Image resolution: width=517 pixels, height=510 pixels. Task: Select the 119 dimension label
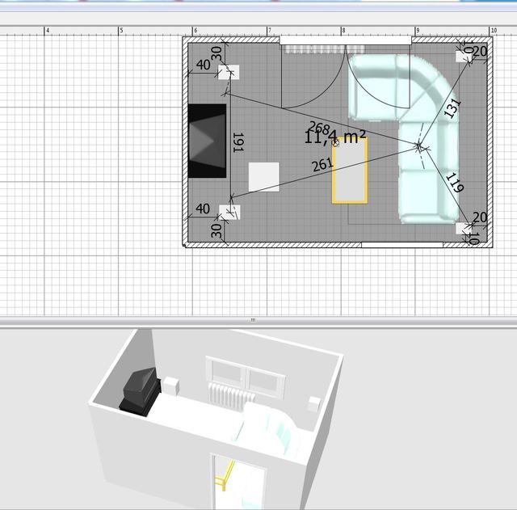pos(454,182)
